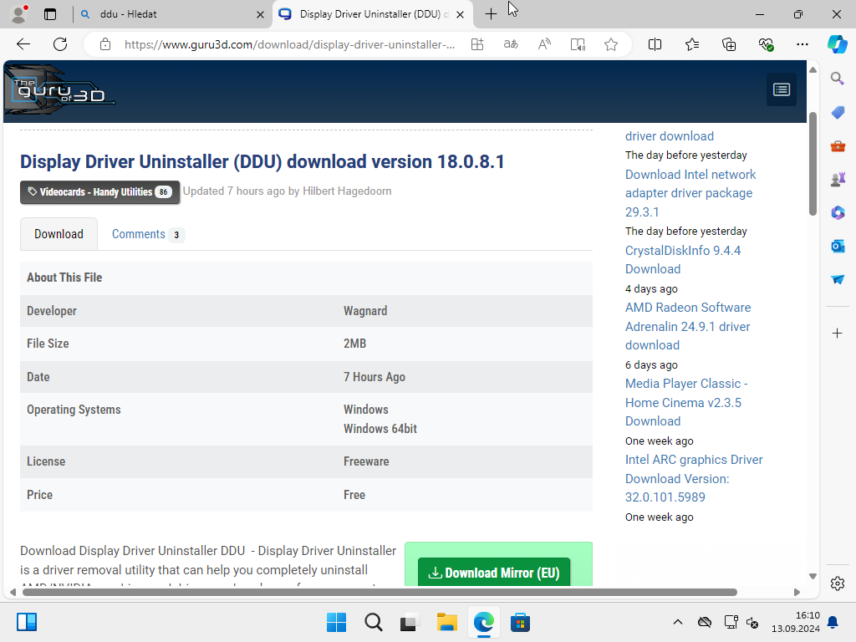
Task: Click the Download Mirror (EU) button
Action: [x=494, y=573]
